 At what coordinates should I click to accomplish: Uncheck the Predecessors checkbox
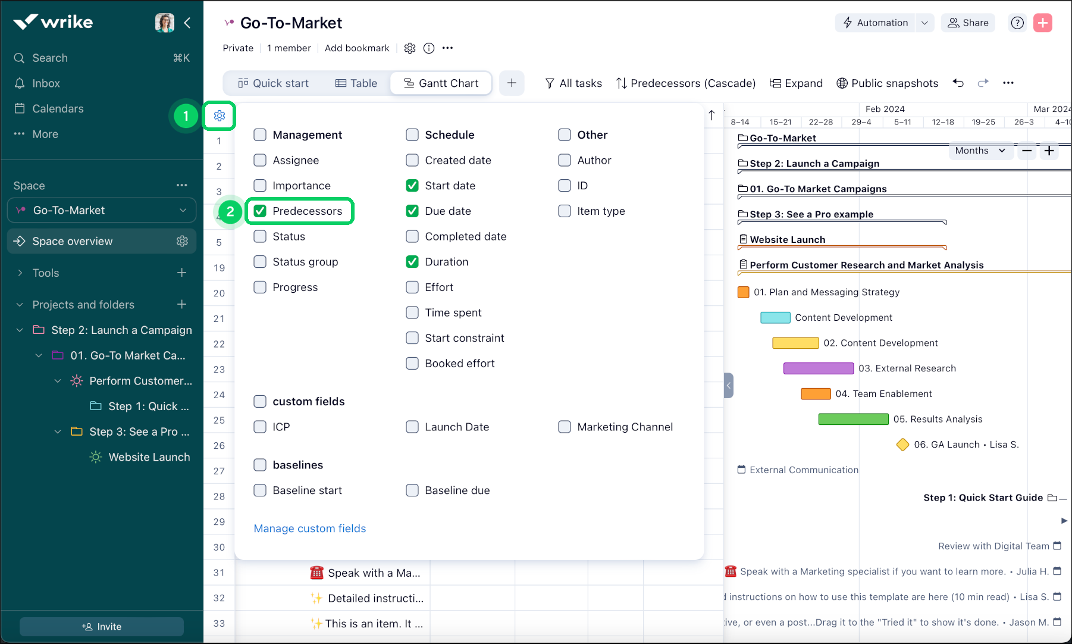(x=260, y=211)
